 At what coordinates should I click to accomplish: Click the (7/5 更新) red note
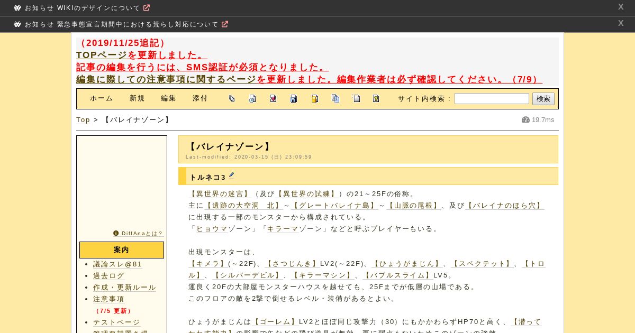click(x=113, y=311)
